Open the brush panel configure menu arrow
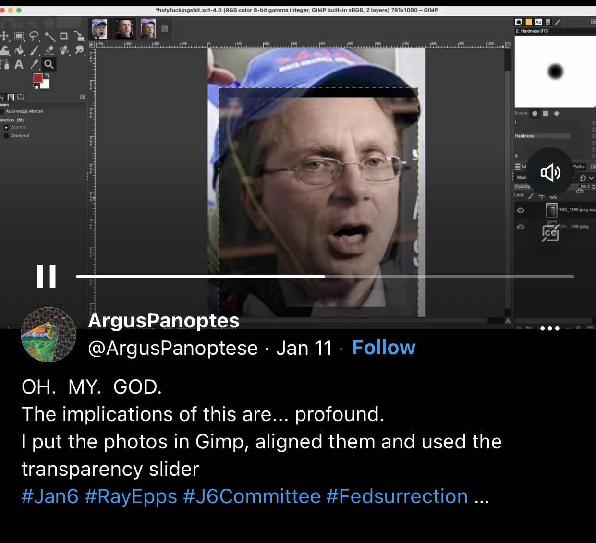This screenshot has height=543, width=596. [x=593, y=22]
